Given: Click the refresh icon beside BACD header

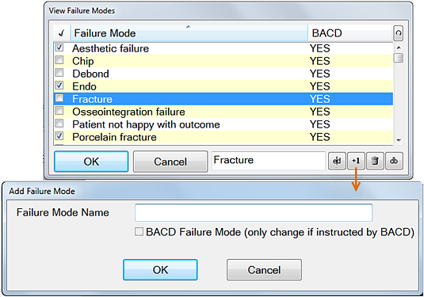Looking at the screenshot, I should click(x=399, y=33).
